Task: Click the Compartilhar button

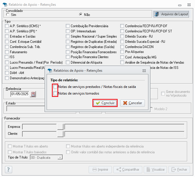Action: 128,169
